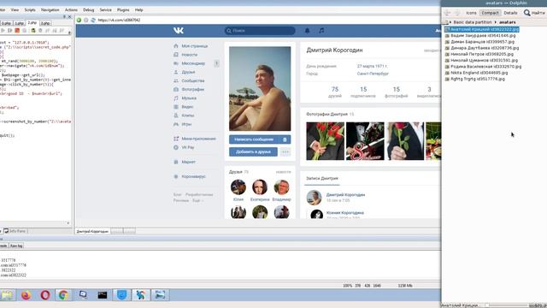Open the red tulips photo thumbnail
This screenshot has height=308, width=547.
coord(325,141)
